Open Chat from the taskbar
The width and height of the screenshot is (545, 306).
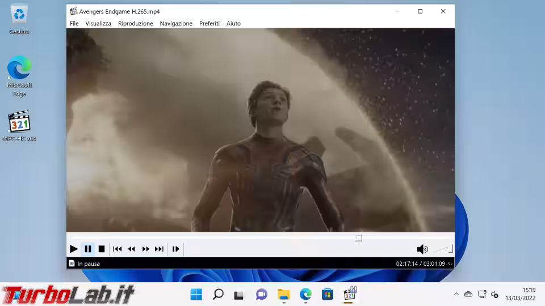261,295
